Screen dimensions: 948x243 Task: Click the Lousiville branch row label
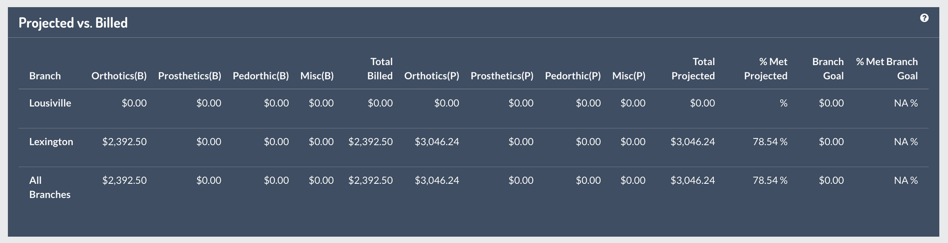click(x=50, y=103)
